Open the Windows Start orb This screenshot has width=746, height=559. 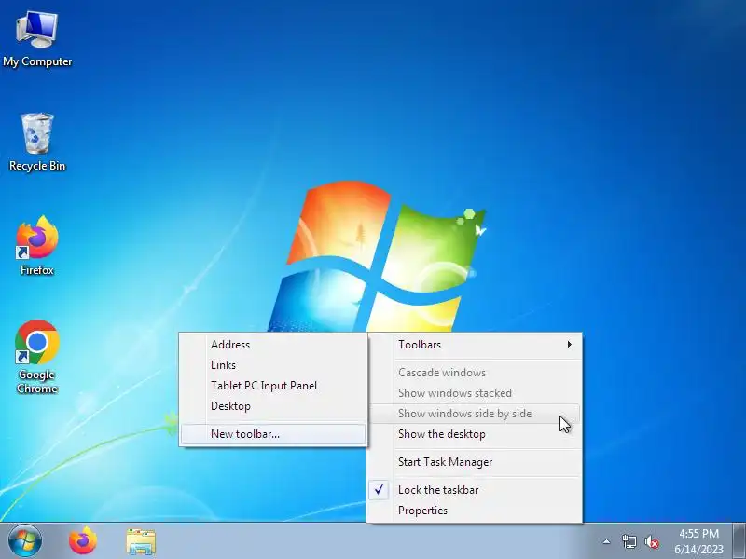tap(25, 541)
